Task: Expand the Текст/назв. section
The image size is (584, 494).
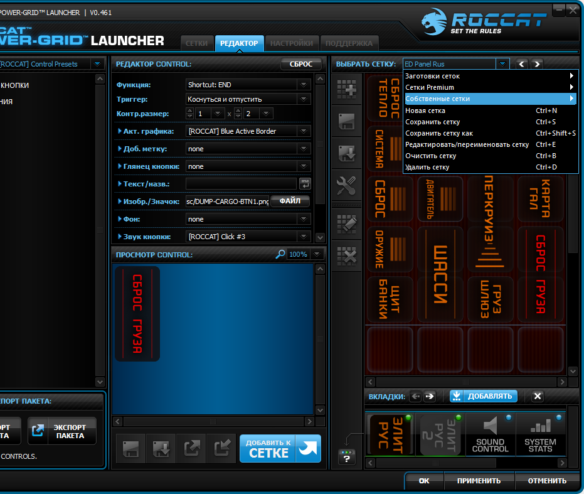Action: tap(120, 184)
